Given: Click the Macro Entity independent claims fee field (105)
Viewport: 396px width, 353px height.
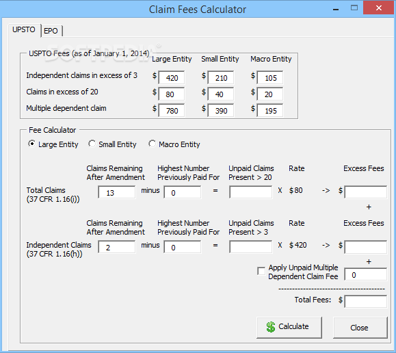Looking at the screenshot, I should point(269,77).
